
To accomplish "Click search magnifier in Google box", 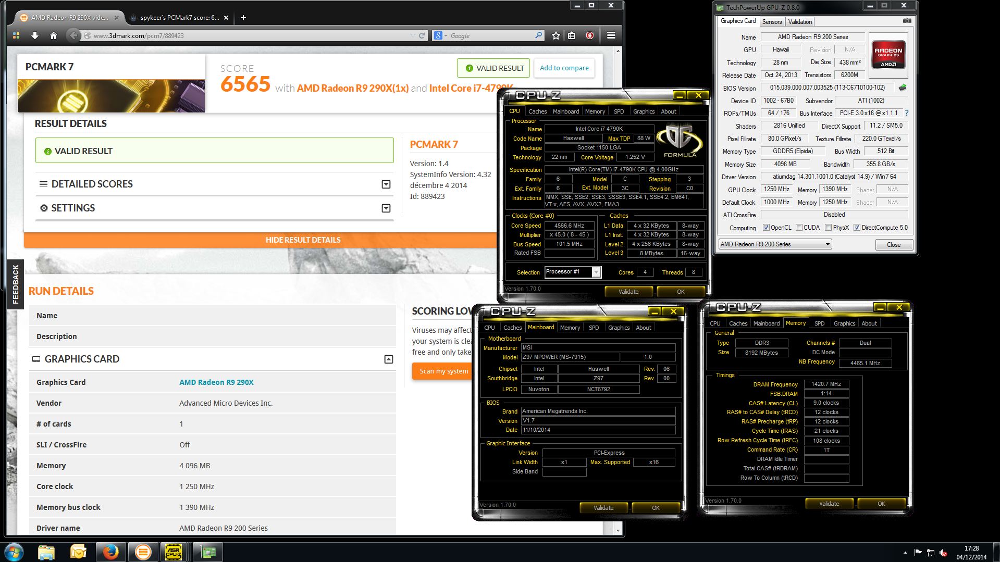I will click(x=538, y=35).
